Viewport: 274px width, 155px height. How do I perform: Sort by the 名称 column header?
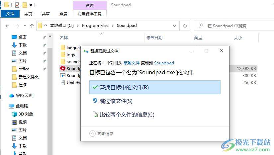tap(64, 38)
